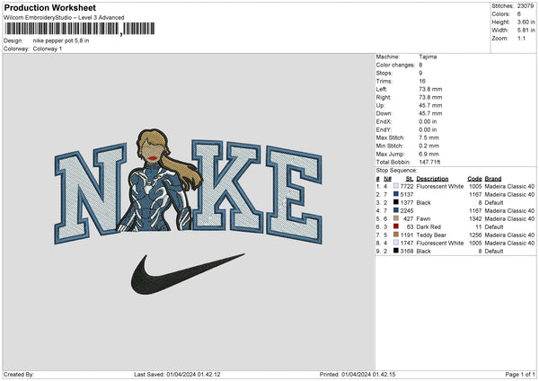The image size is (539, 381).
Task: Select the Dark Red color swatch
Action: click(396, 226)
